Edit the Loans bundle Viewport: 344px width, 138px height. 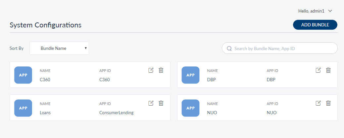151,103
